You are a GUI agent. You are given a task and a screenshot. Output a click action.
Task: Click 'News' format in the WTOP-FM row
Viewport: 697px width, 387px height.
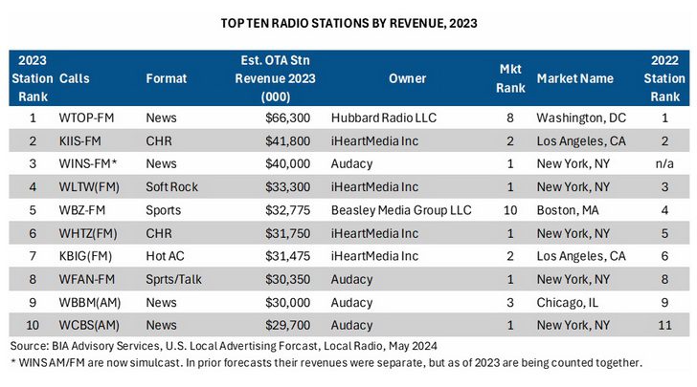[x=162, y=118]
